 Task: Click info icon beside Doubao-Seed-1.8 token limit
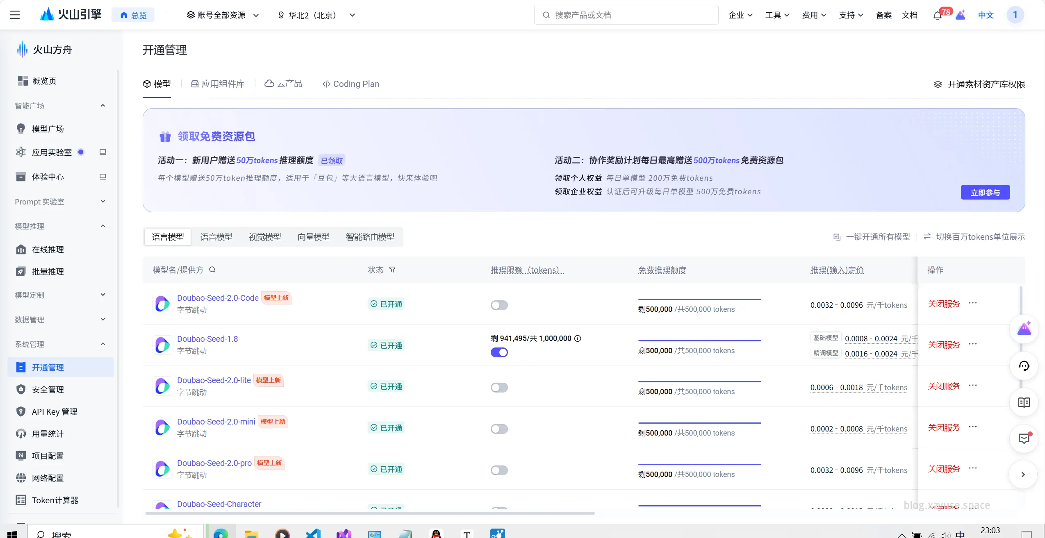click(x=578, y=338)
